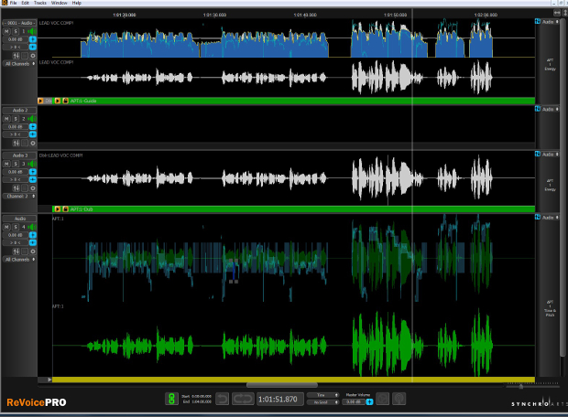The height and width of the screenshot is (417, 568).
Task: Mute track 2 with its M button
Action: (6, 119)
